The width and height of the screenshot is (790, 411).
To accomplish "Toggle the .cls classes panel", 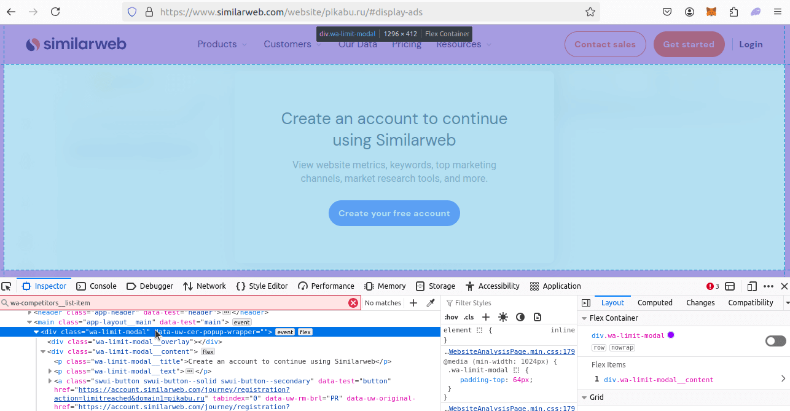I will pos(469,317).
